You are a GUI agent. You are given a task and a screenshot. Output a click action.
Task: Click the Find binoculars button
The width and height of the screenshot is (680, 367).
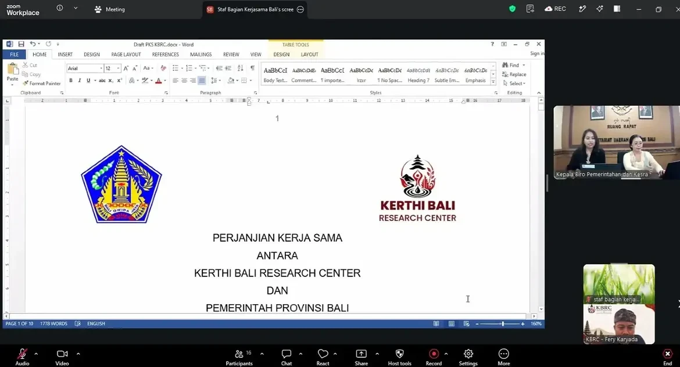pyautogui.click(x=513, y=65)
